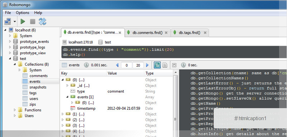Expand the Users folder in tree
Image resolution: width=287 pixels, height=137 pixels.
coord(15,115)
